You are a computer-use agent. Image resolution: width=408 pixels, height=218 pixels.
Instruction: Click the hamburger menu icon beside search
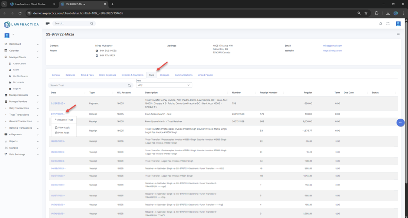[x=47, y=23]
